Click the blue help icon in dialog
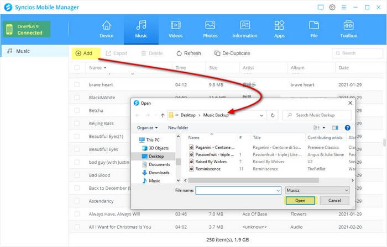The width and height of the screenshot is (387, 247). 348,128
